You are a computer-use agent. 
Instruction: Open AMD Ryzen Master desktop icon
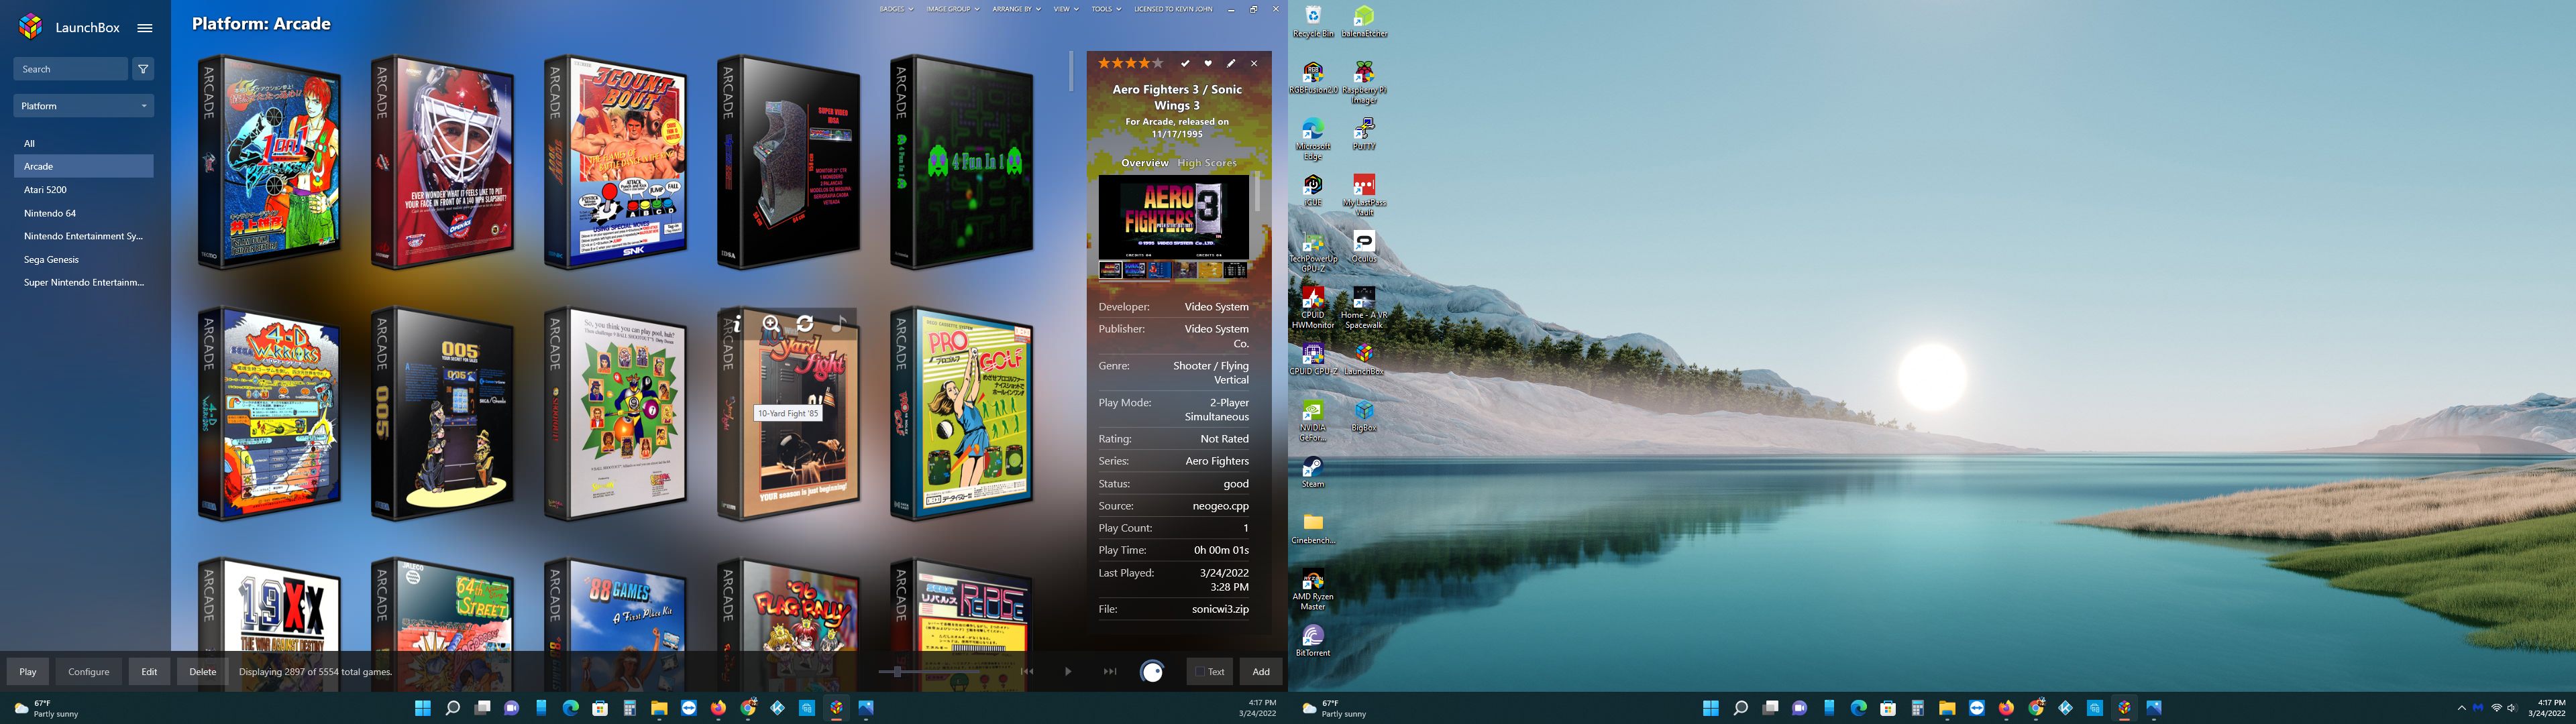click(x=1313, y=590)
